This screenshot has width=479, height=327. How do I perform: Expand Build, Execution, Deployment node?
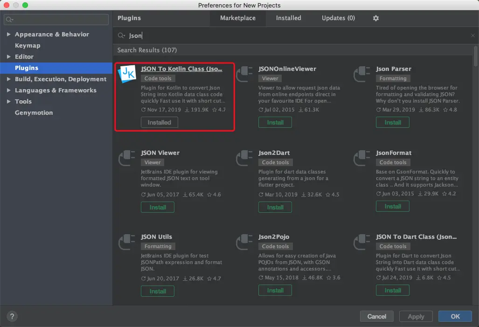pos(8,79)
